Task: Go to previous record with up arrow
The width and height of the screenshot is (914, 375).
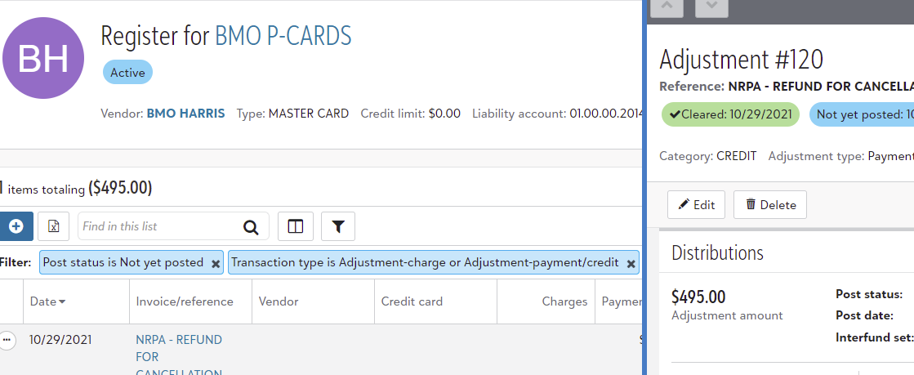Action: (x=667, y=7)
